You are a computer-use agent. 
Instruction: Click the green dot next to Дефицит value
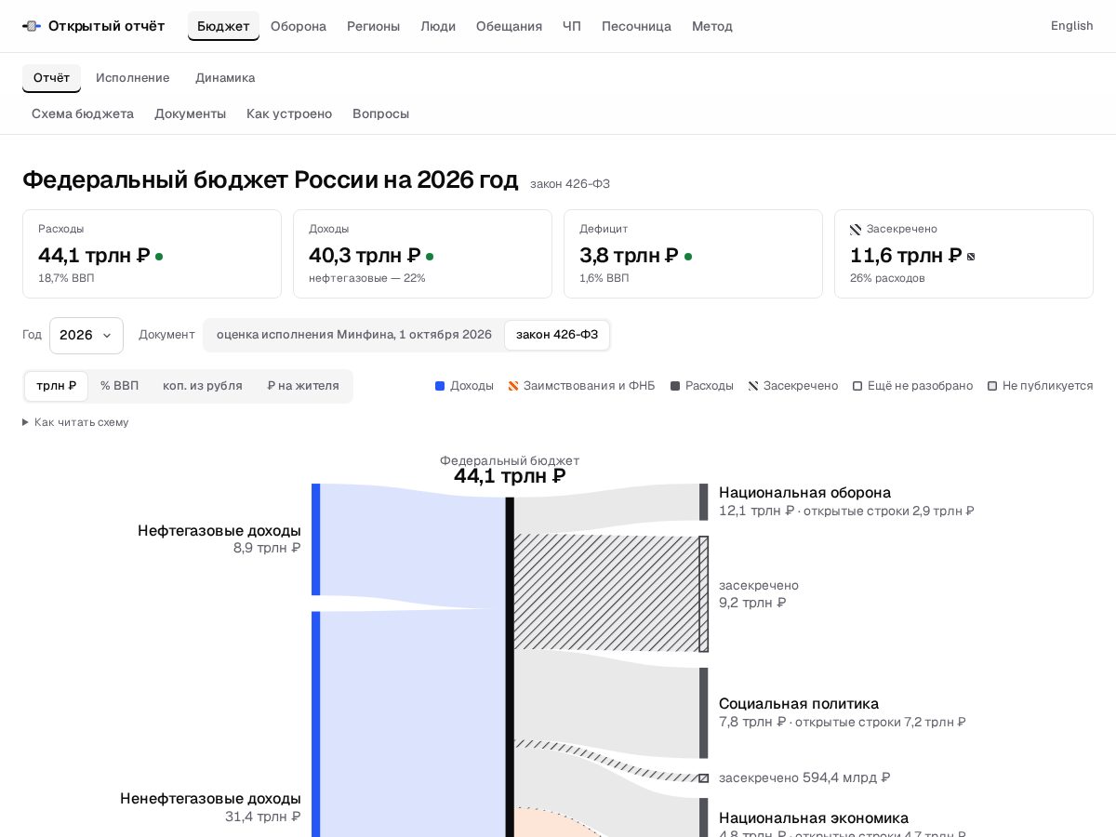(x=688, y=257)
